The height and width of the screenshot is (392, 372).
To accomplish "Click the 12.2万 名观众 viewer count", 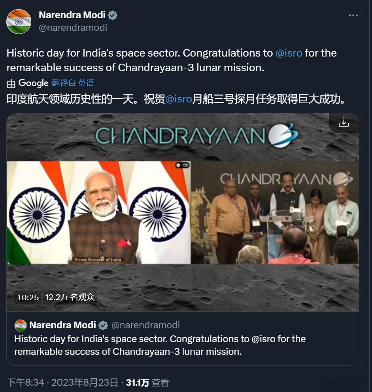I will click(x=70, y=297).
